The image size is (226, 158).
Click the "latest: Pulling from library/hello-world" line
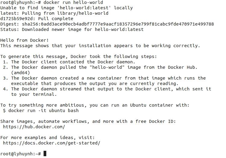click(x=54, y=13)
